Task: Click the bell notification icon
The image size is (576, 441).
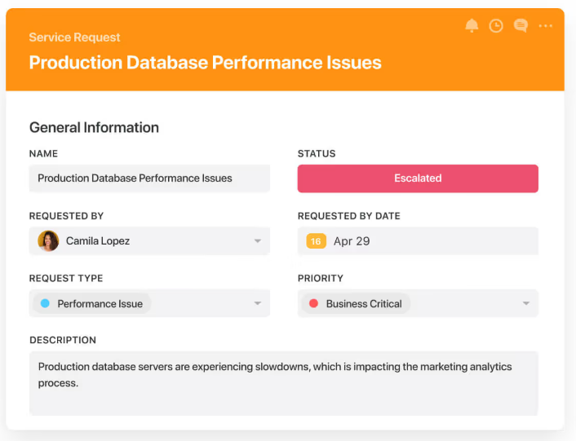Action: [x=472, y=26]
